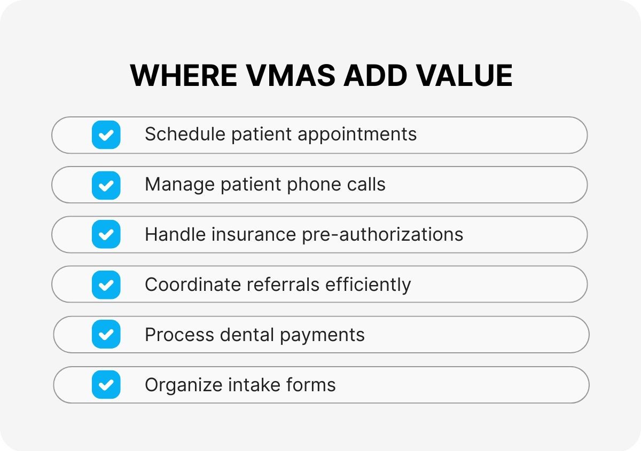The width and height of the screenshot is (641, 451).
Task: Open the "Coordinate referrals efficiently" item
Action: 278,284
